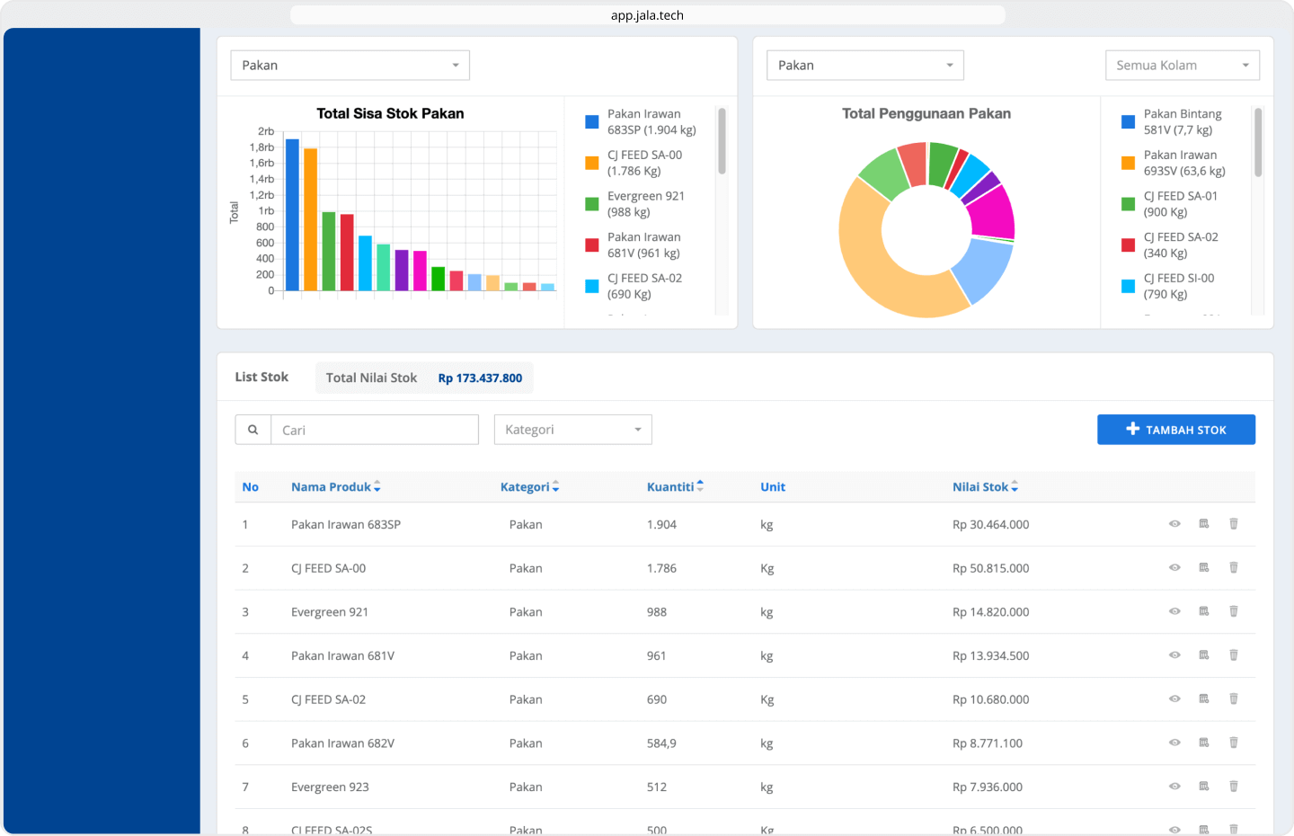The image size is (1294, 836).
Task: Click the search magnifier icon
Action: (253, 430)
